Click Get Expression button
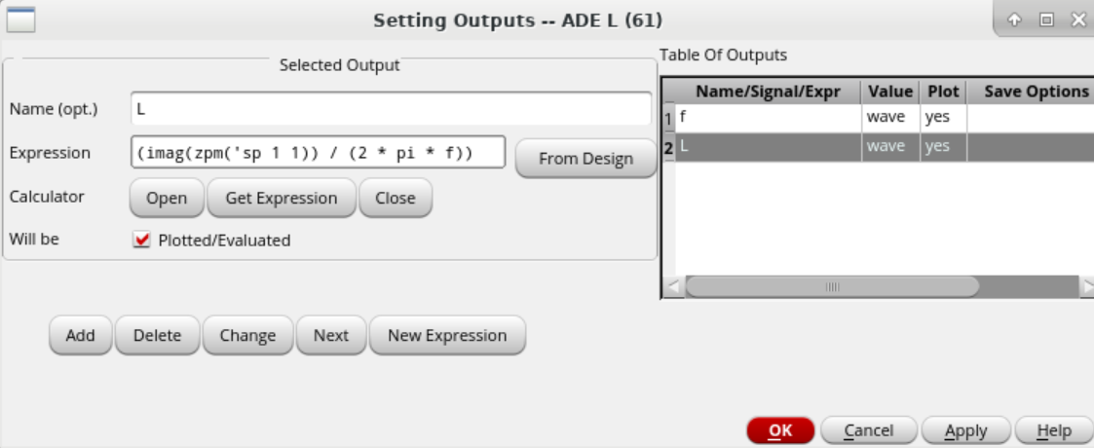This screenshot has width=1094, height=448. tap(282, 198)
